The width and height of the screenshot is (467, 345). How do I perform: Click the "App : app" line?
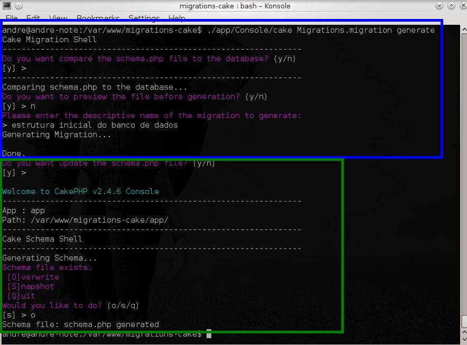click(x=24, y=210)
